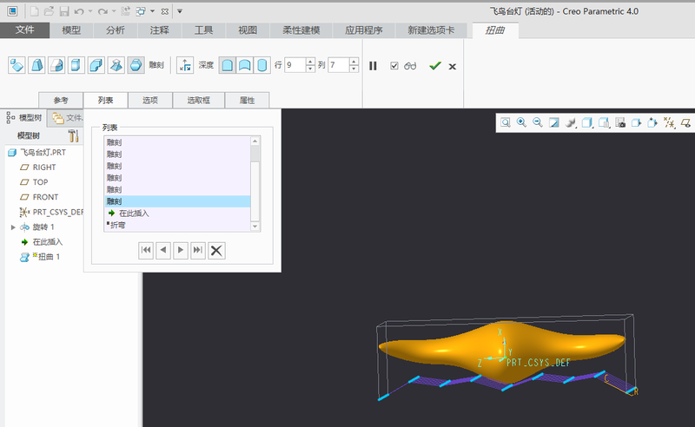Open the 列表 tab
Screen dimensions: 695x427
tap(105, 101)
